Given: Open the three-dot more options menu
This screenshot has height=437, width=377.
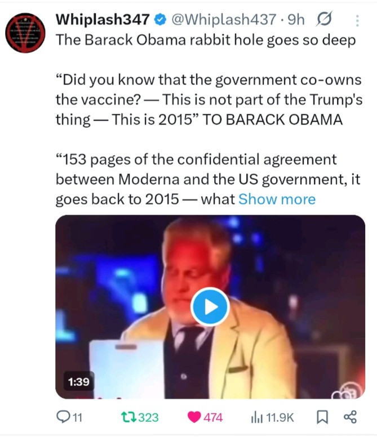Looking at the screenshot, I should 357,21.
